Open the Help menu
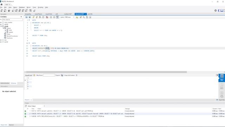 [x=46, y=7]
